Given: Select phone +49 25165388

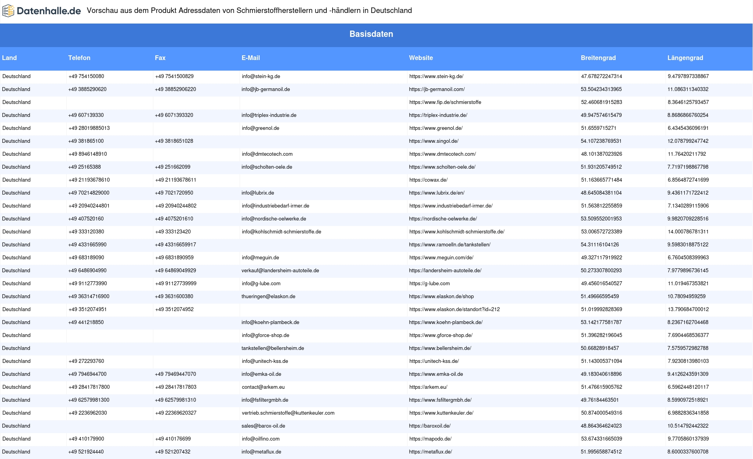Looking at the screenshot, I should pos(84,167).
